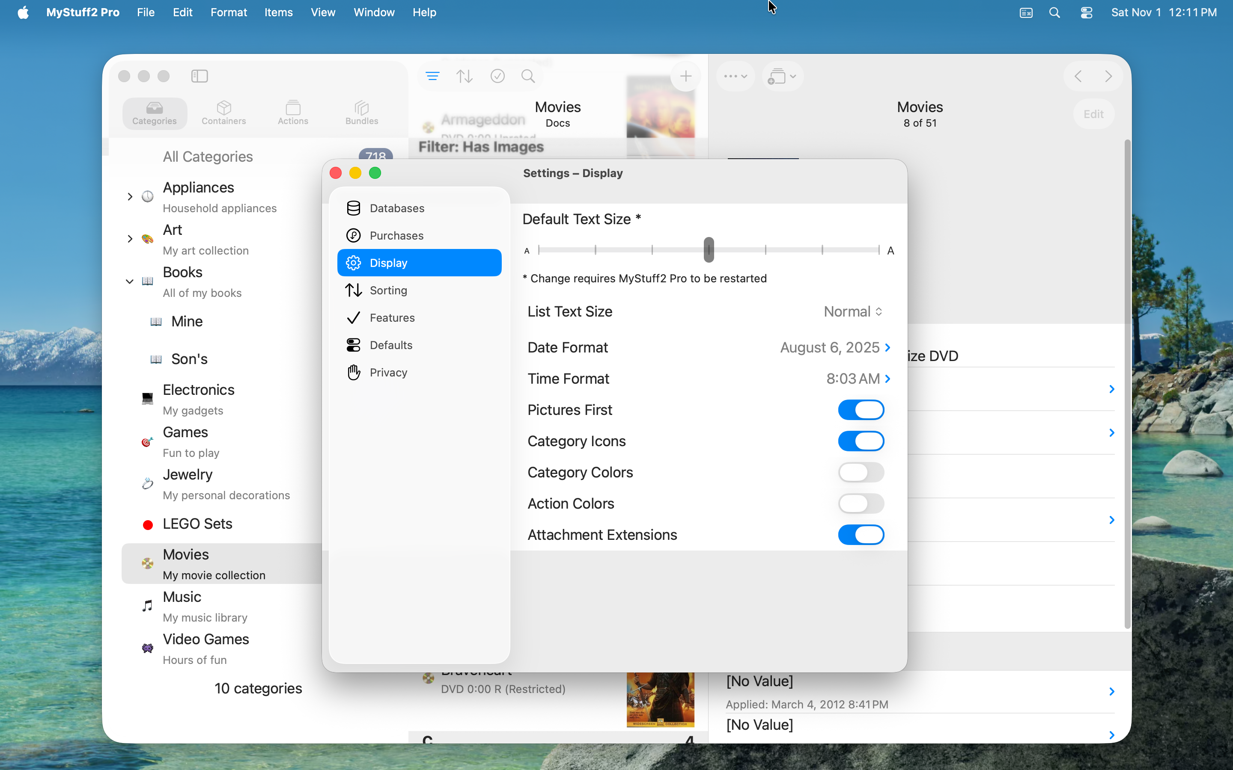Click small A at slider start
Viewport: 1233px width, 770px height.
[527, 251]
